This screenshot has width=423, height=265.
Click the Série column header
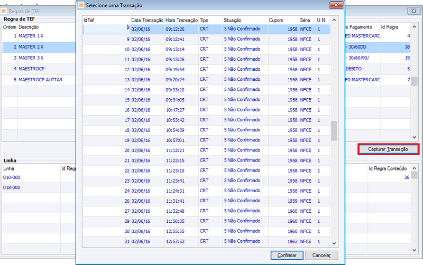pyautogui.click(x=307, y=20)
